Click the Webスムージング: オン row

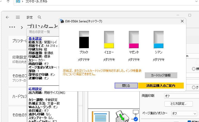[x=43, y=107]
